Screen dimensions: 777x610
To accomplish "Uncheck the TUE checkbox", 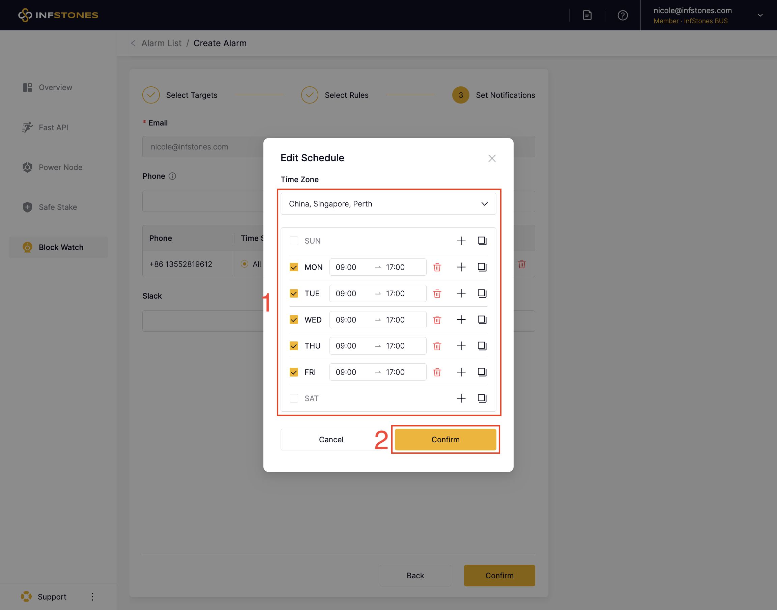I will pos(294,294).
